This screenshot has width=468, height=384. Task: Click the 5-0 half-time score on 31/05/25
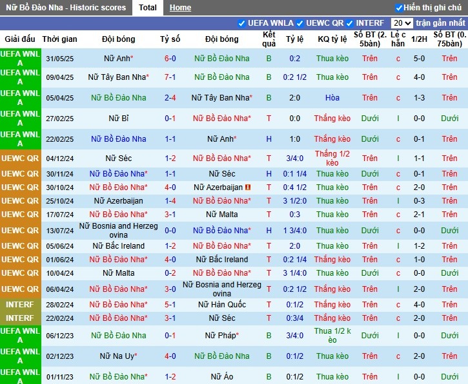tap(419, 59)
